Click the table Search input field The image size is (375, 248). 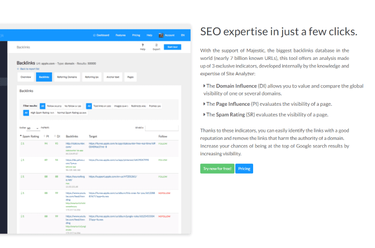(162, 128)
